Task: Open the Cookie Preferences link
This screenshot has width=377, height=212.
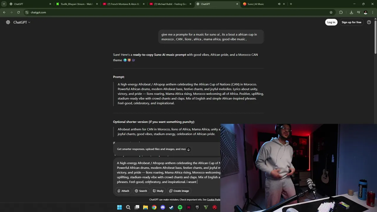Action: tap(214, 200)
